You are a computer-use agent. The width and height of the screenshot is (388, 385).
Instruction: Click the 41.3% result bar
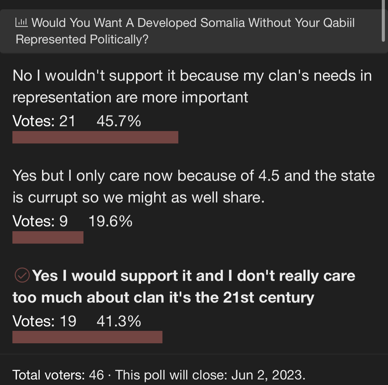coord(87,337)
